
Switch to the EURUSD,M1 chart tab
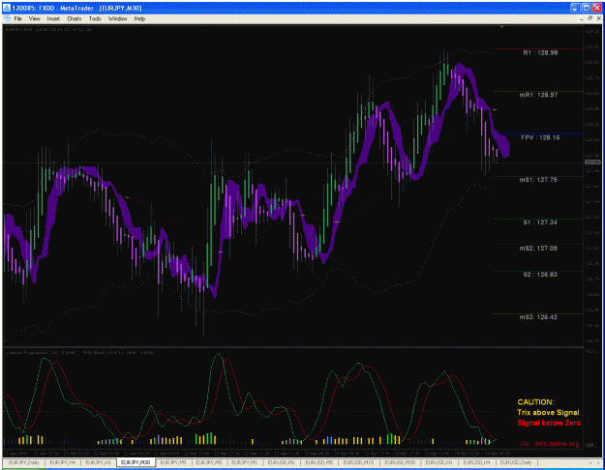point(281,462)
